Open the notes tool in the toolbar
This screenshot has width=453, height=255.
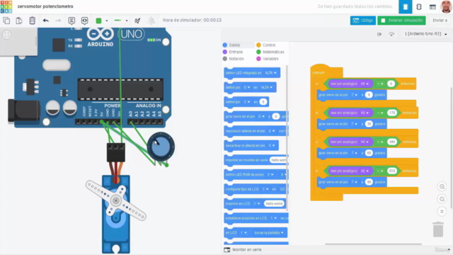[x=71, y=21]
